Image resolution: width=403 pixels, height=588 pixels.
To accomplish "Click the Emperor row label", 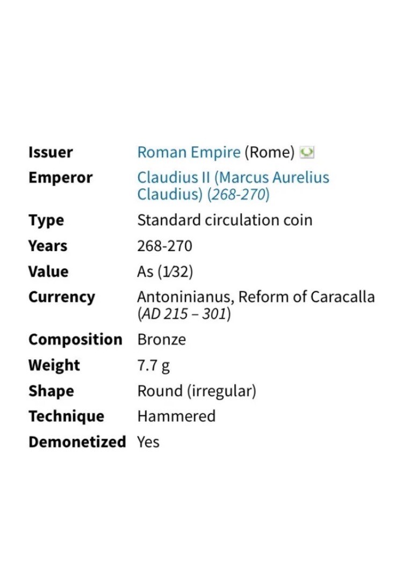I will pos(60,178).
